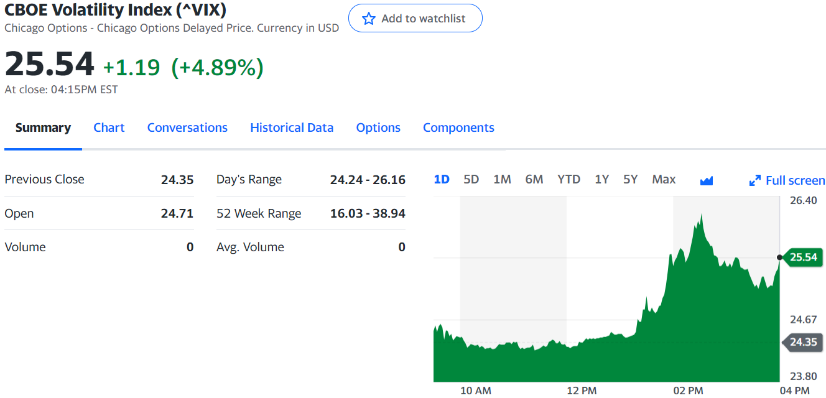Click the 02 PM axis label
This screenshot has height=398, width=826.
(688, 391)
